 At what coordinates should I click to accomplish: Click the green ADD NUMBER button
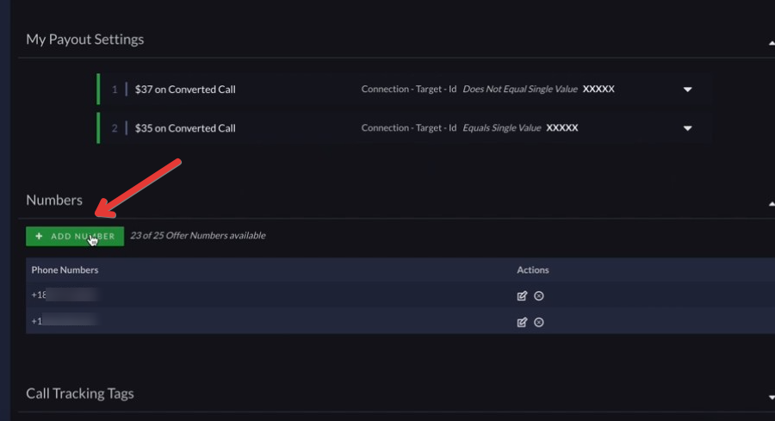(x=75, y=236)
